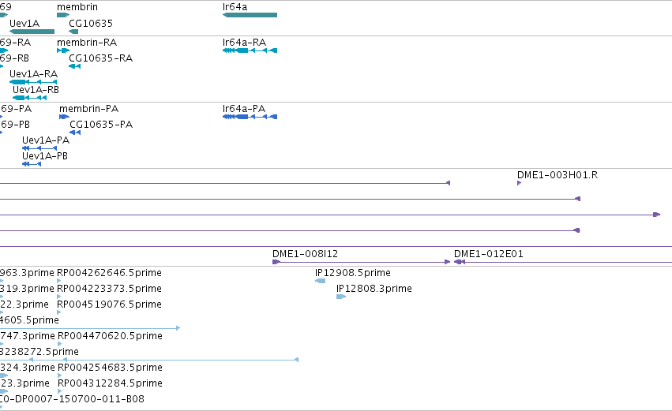The image size is (672, 411).
Task: Click the Uev1A gene arrow glyph
Action: tap(32, 32)
